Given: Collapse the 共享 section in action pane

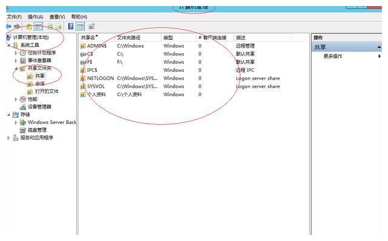Looking at the screenshot, I should coord(380,47).
